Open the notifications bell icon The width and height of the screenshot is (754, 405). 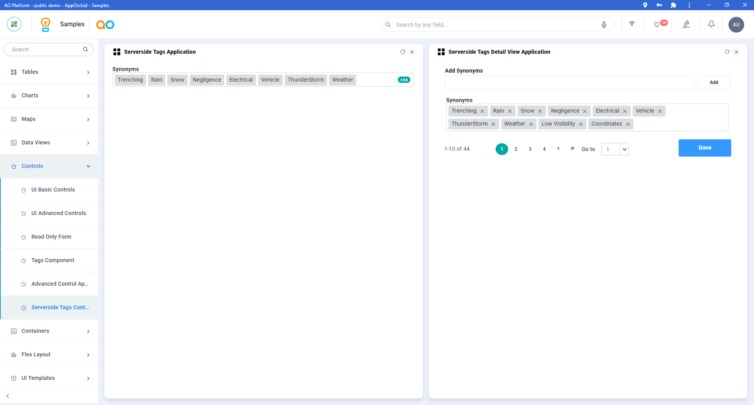point(711,24)
